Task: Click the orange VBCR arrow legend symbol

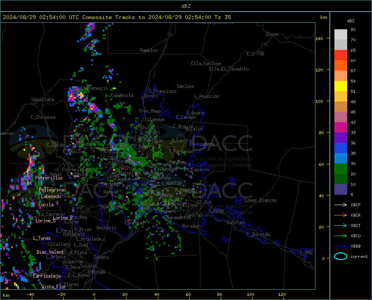Action: [341, 215]
